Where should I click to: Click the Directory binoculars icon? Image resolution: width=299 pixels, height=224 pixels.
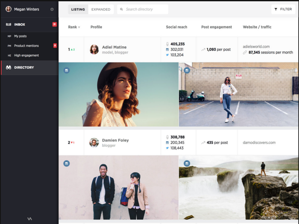[9, 67]
